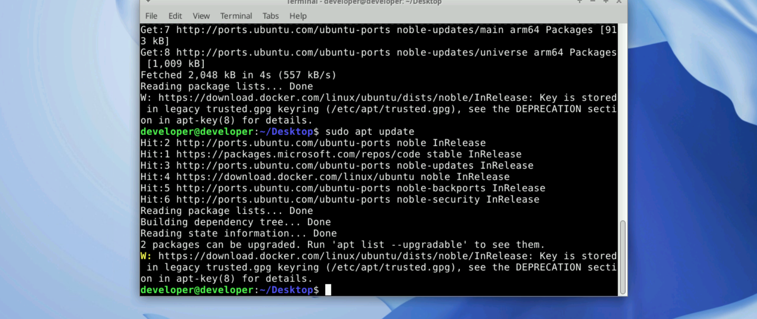Click the 'Get:7' noble-updates/main line
Image resolution: width=757 pixels, height=319 pixels.
coord(378,30)
